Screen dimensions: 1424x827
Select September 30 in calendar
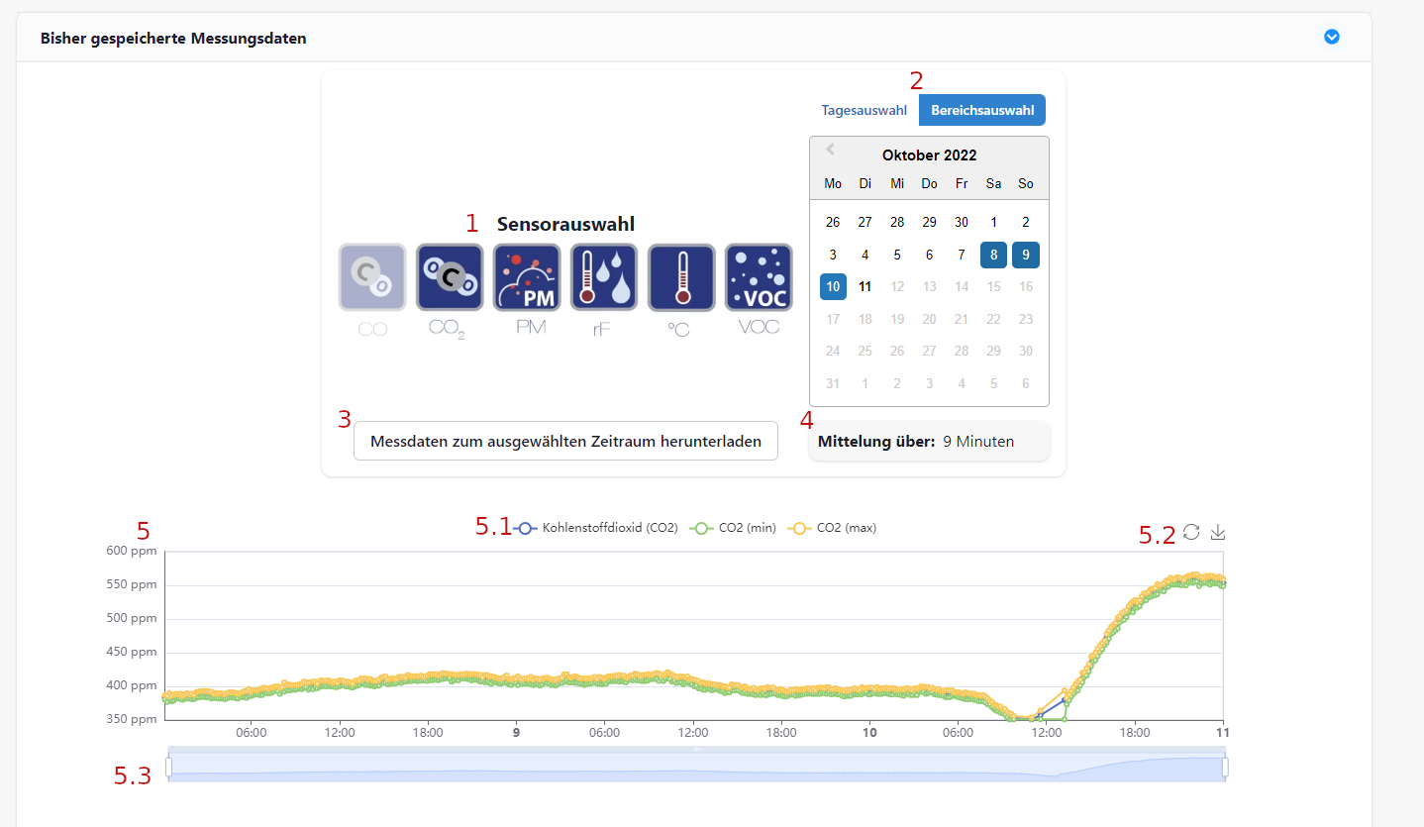[962, 222]
